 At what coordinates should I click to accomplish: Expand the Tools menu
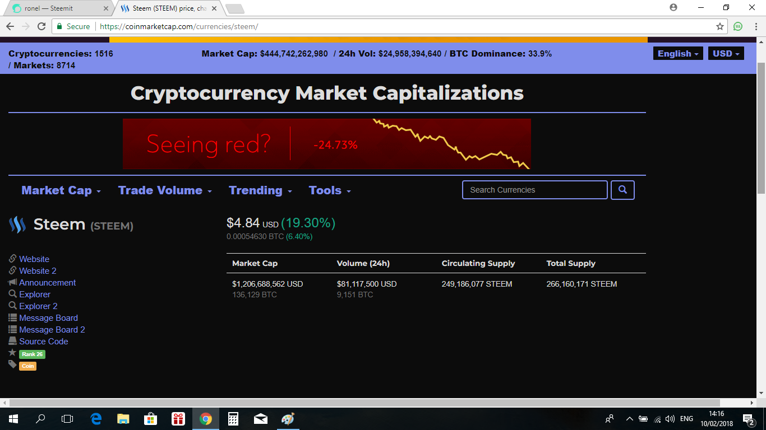tap(330, 190)
